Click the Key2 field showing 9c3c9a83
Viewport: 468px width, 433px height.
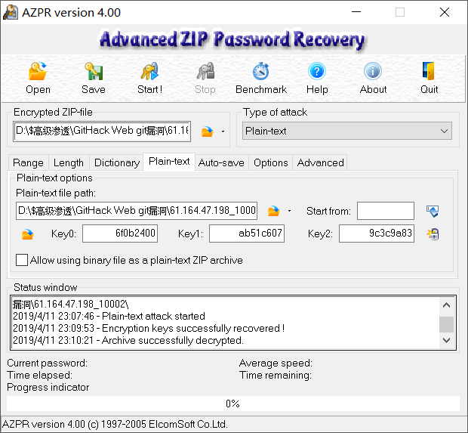click(x=377, y=234)
